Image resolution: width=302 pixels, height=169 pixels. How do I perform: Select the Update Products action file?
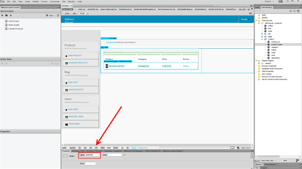(16, 29)
